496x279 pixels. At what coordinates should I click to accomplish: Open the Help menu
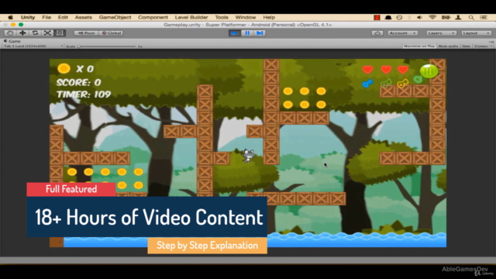tap(269, 17)
